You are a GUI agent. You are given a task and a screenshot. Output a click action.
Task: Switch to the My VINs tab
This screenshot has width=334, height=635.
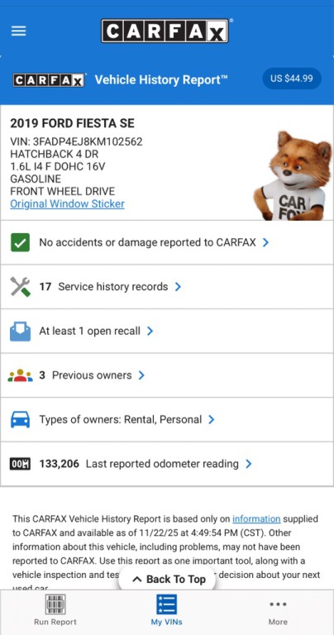(x=167, y=609)
